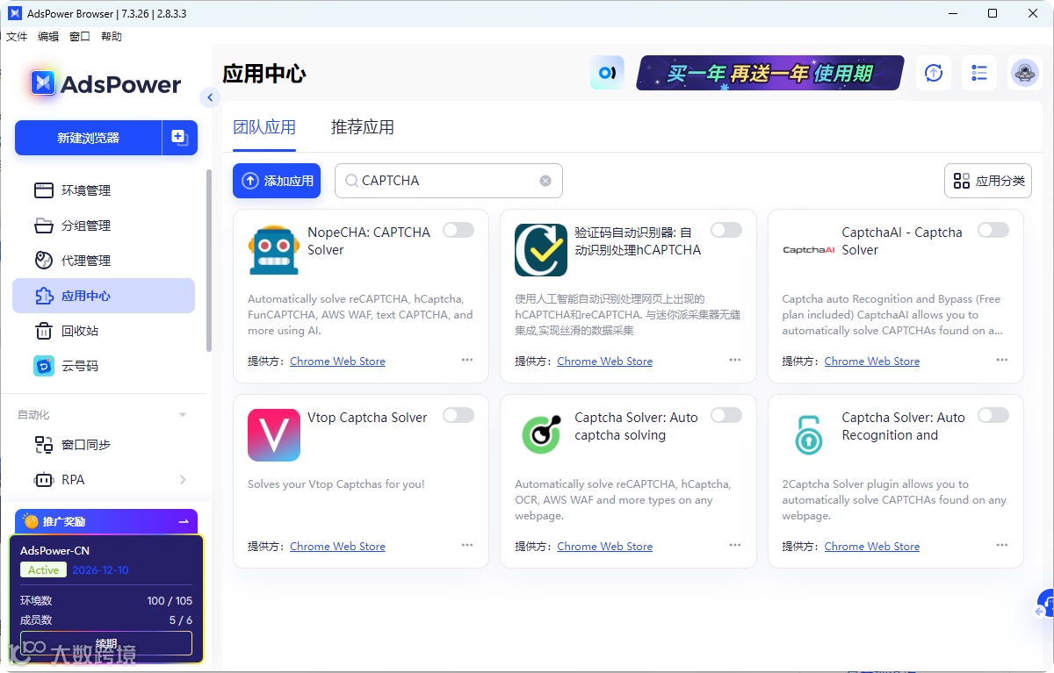Screen dimensions: 1054x673
Task: Click the sidebar vertical scrollbar
Action: 208,261
